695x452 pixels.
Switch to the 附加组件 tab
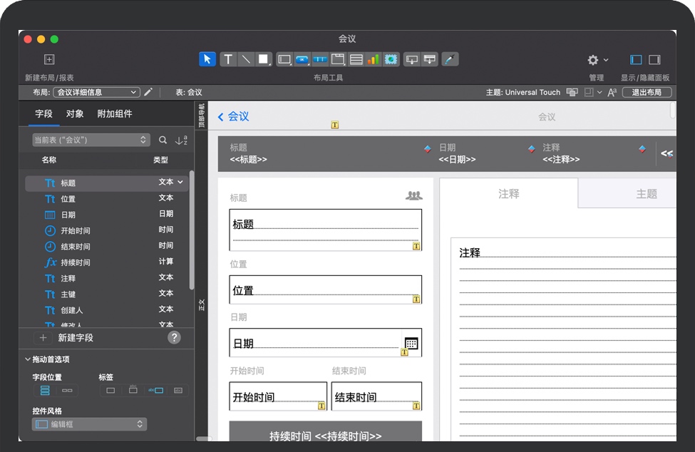pos(115,114)
